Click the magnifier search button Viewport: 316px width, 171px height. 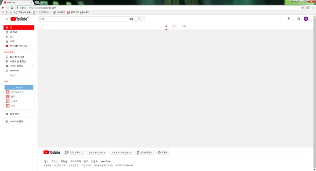[139, 19]
